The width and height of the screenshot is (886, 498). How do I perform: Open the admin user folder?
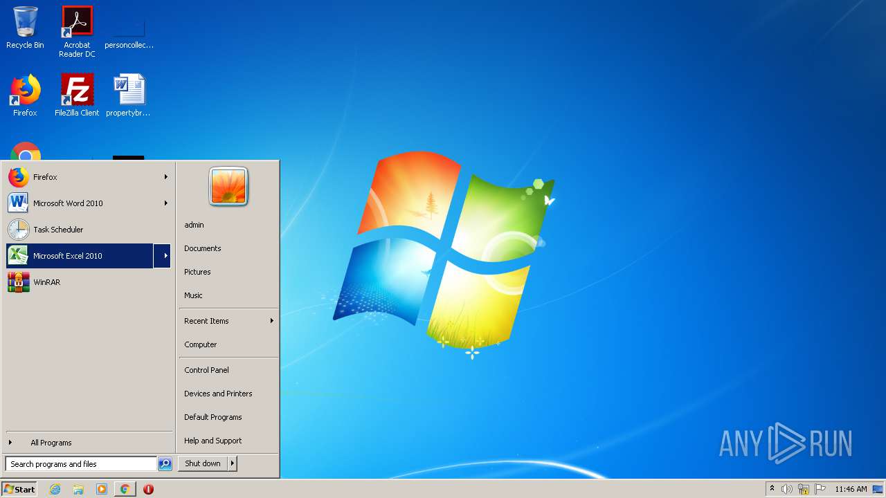pyautogui.click(x=194, y=225)
